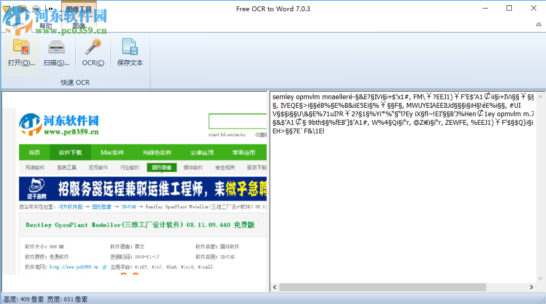
Task: Open the 帮助 ribbon tab
Action: (46, 26)
